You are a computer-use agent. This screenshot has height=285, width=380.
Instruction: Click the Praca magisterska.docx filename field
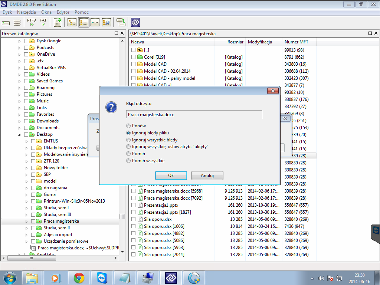(x=194, y=115)
